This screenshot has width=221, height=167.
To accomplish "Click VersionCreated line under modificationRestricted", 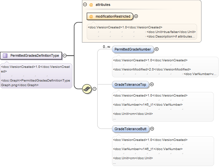I will point(125,27).
